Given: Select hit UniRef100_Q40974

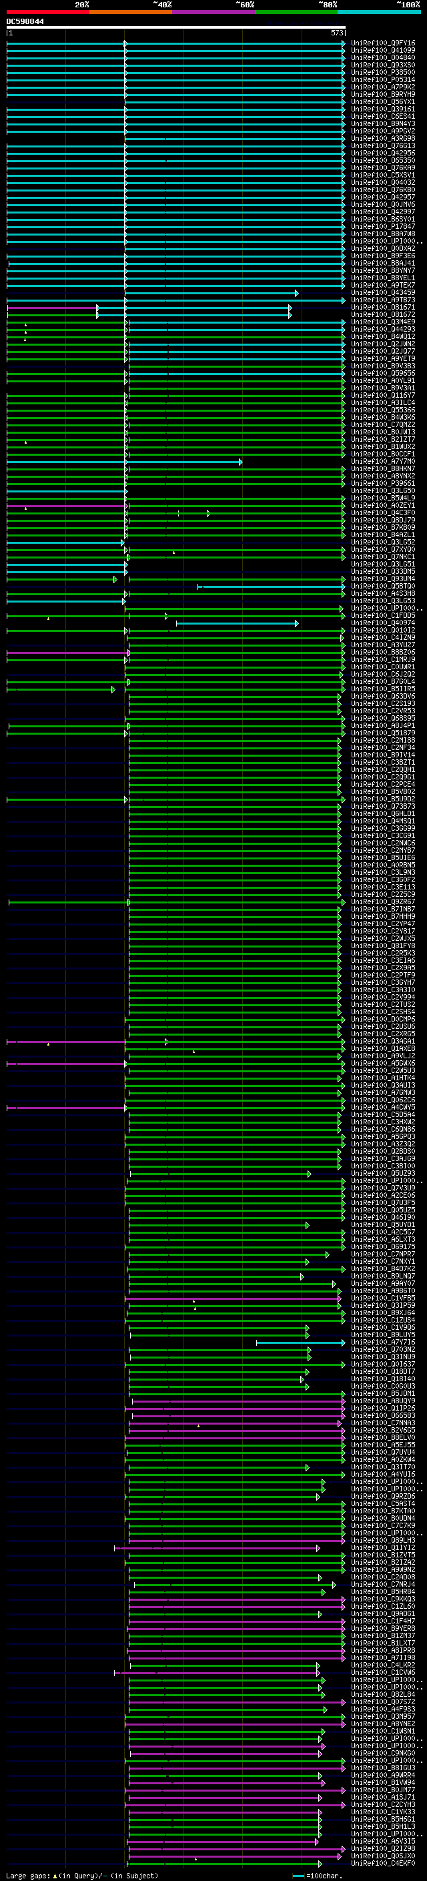Looking at the screenshot, I should click(x=382, y=623).
